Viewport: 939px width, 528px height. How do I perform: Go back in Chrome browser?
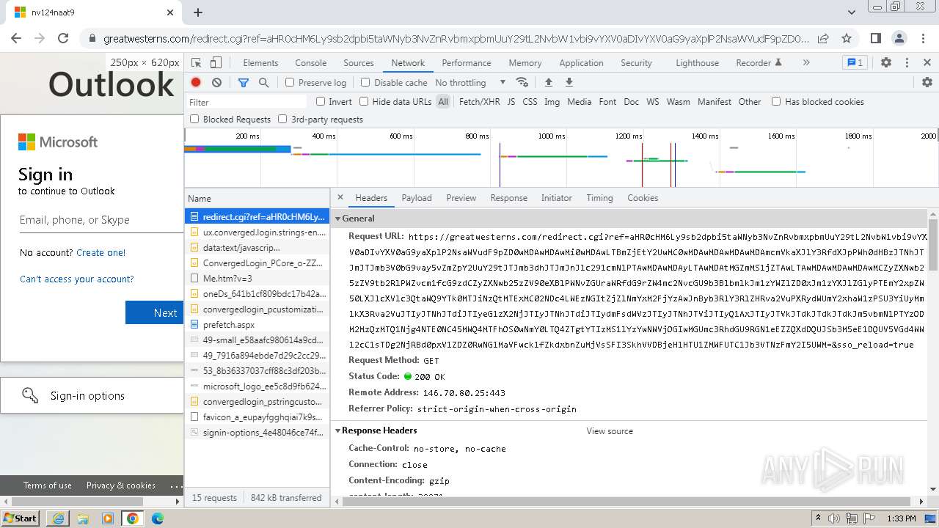click(16, 38)
